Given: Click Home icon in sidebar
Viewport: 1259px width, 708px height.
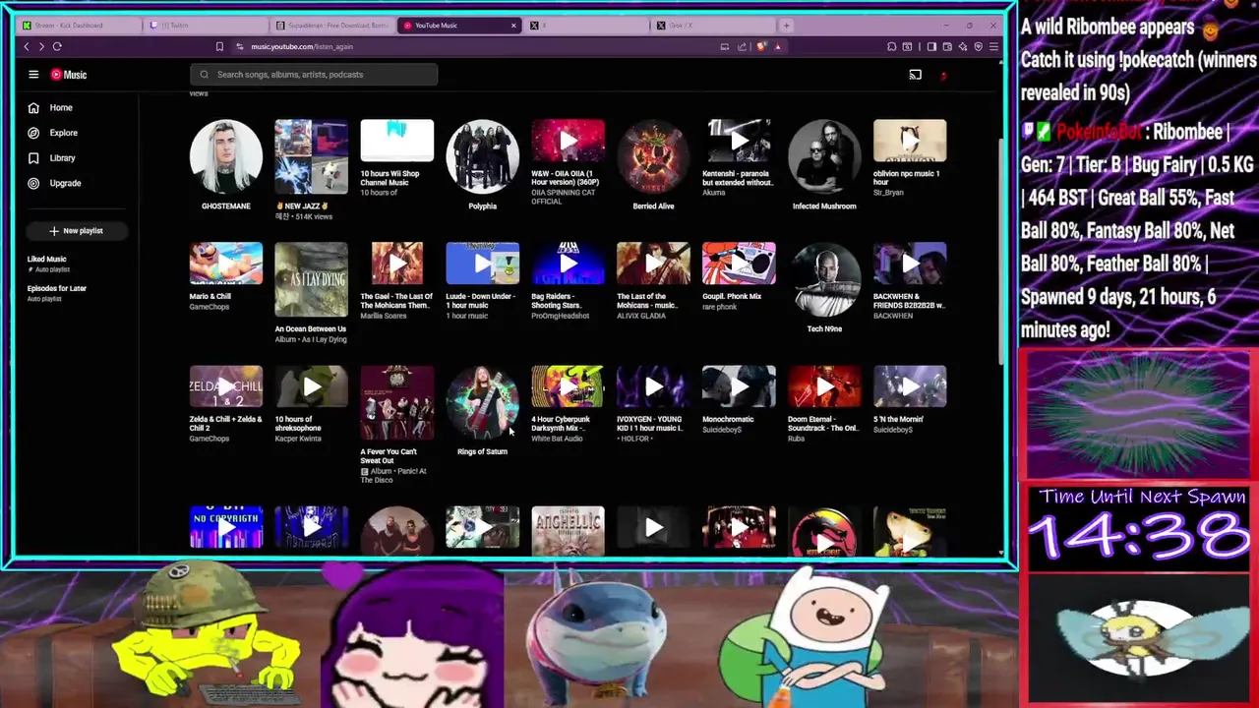Looking at the screenshot, I should [x=33, y=107].
